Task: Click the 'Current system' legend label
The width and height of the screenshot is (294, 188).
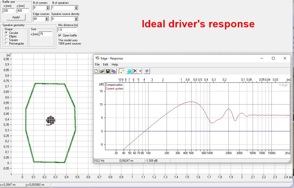Action: 114,89
